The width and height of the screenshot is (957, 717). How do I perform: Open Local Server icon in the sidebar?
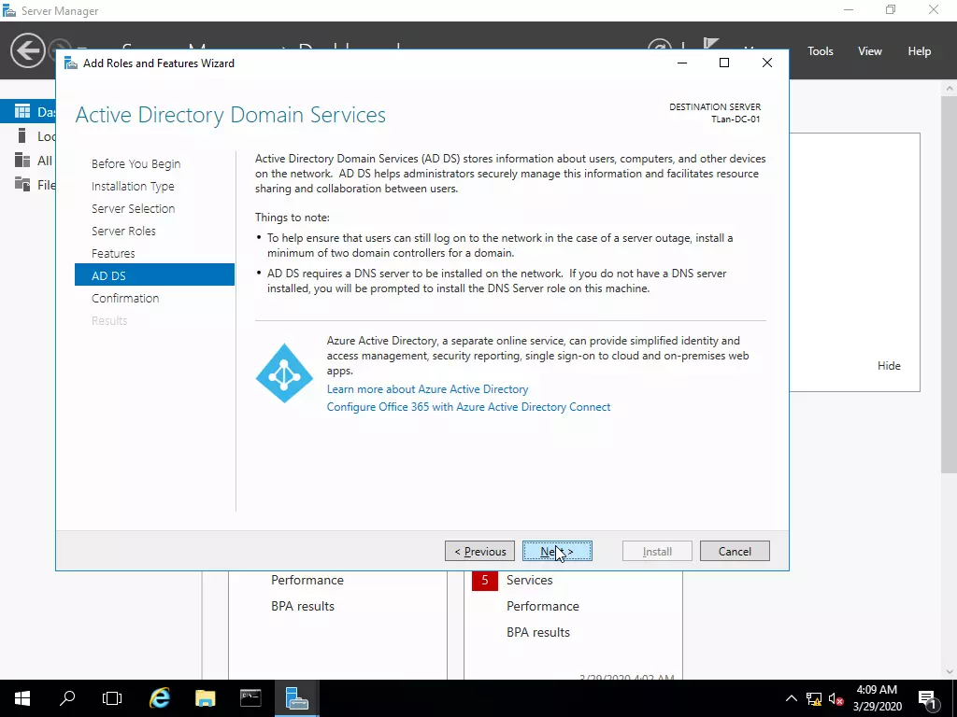point(22,135)
